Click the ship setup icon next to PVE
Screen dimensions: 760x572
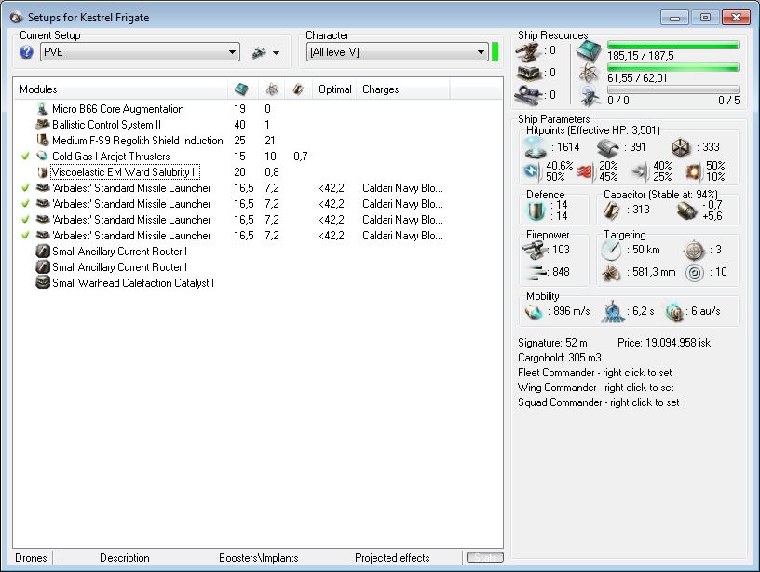(259, 52)
